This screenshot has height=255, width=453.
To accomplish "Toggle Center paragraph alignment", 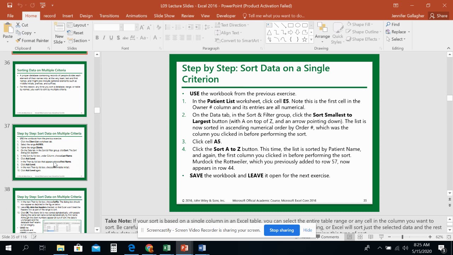I will [174, 38].
